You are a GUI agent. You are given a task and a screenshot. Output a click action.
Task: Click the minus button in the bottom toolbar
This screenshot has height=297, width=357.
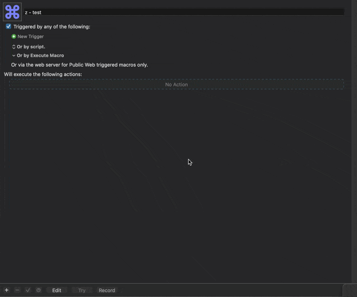(17, 290)
